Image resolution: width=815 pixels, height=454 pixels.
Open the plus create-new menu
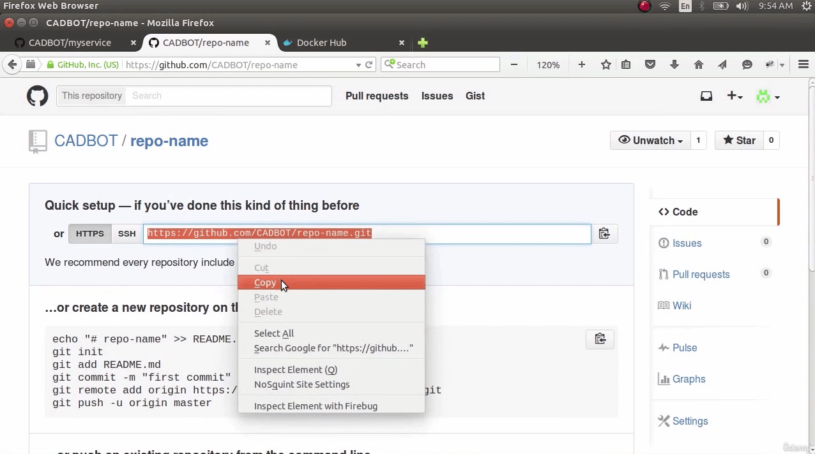coord(735,96)
